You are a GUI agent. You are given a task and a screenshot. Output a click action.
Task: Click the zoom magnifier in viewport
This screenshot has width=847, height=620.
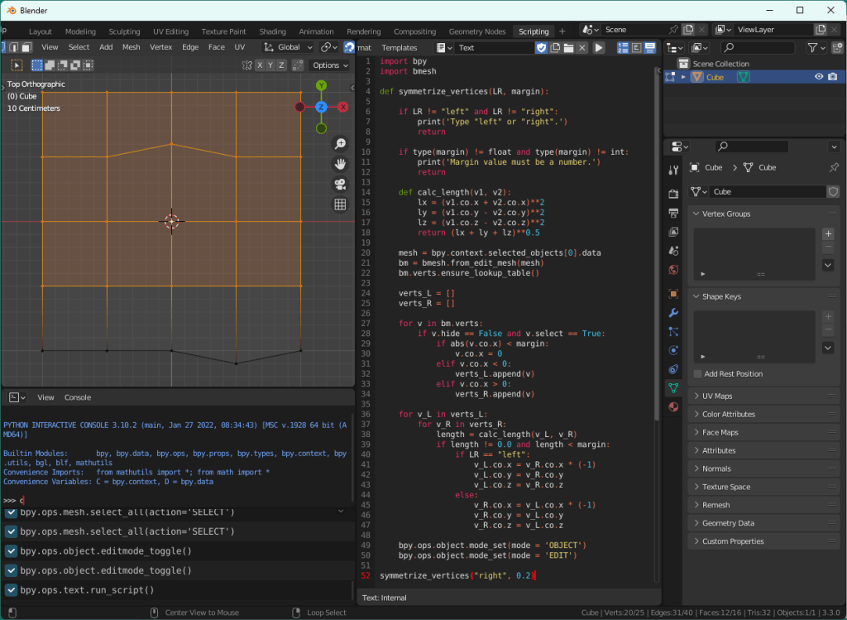[340, 144]
